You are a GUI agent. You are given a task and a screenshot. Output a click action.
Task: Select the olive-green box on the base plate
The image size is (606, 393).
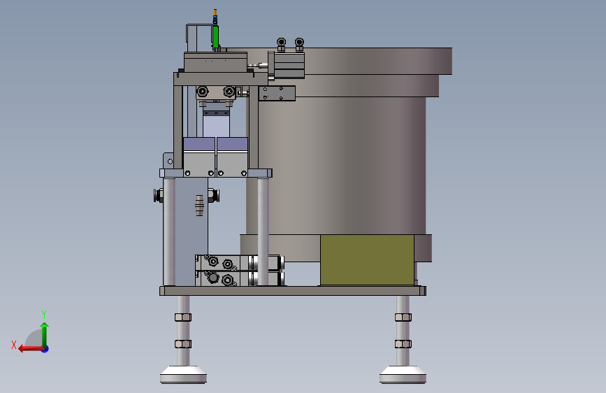click(367, 259)
